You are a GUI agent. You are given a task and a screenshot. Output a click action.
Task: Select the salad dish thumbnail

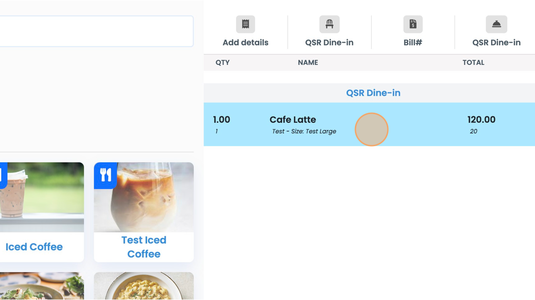42,286
